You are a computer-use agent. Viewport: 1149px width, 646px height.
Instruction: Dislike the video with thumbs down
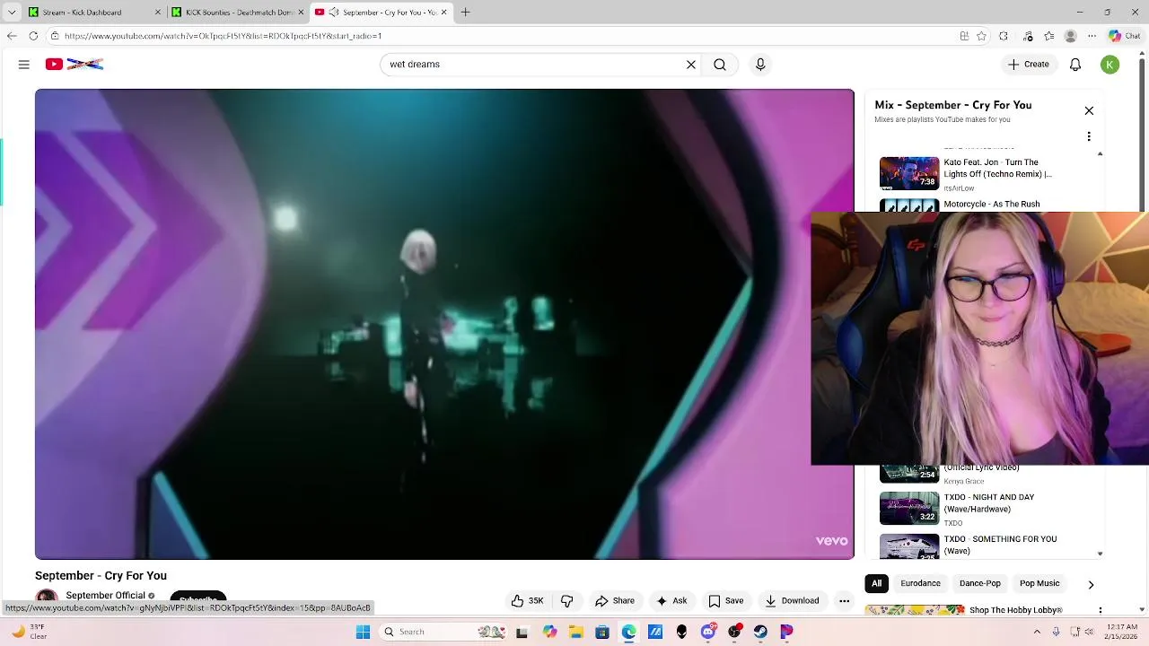point(567,601)
